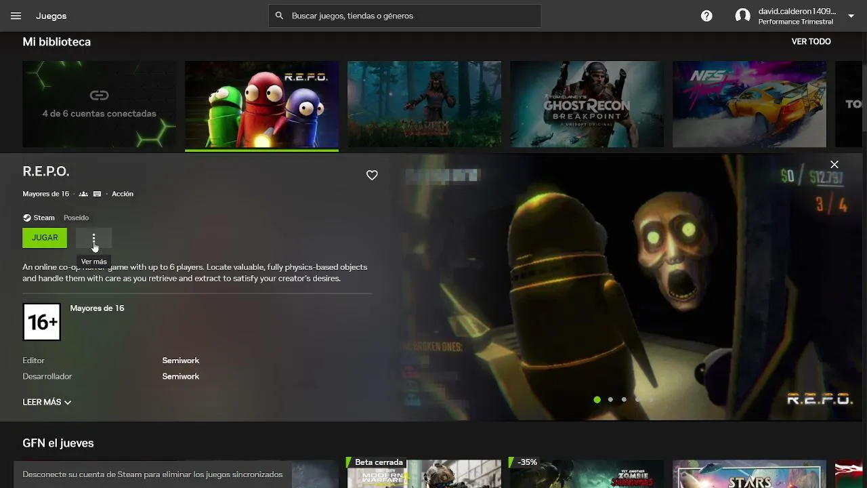Viewport: 867px width, 488px height.
Task: Select the R.E.P.O. game thumbnail
Action: point(261,104)
